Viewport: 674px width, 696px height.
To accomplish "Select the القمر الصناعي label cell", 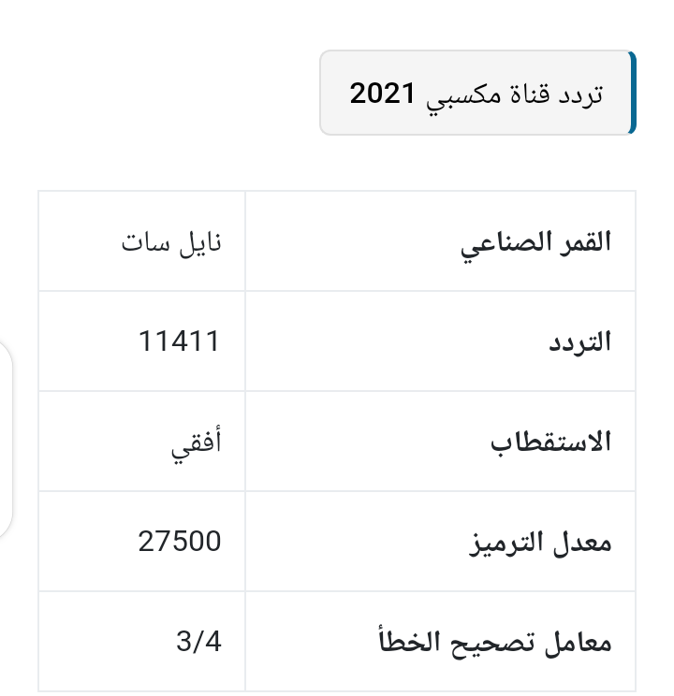I will [440, 241].
